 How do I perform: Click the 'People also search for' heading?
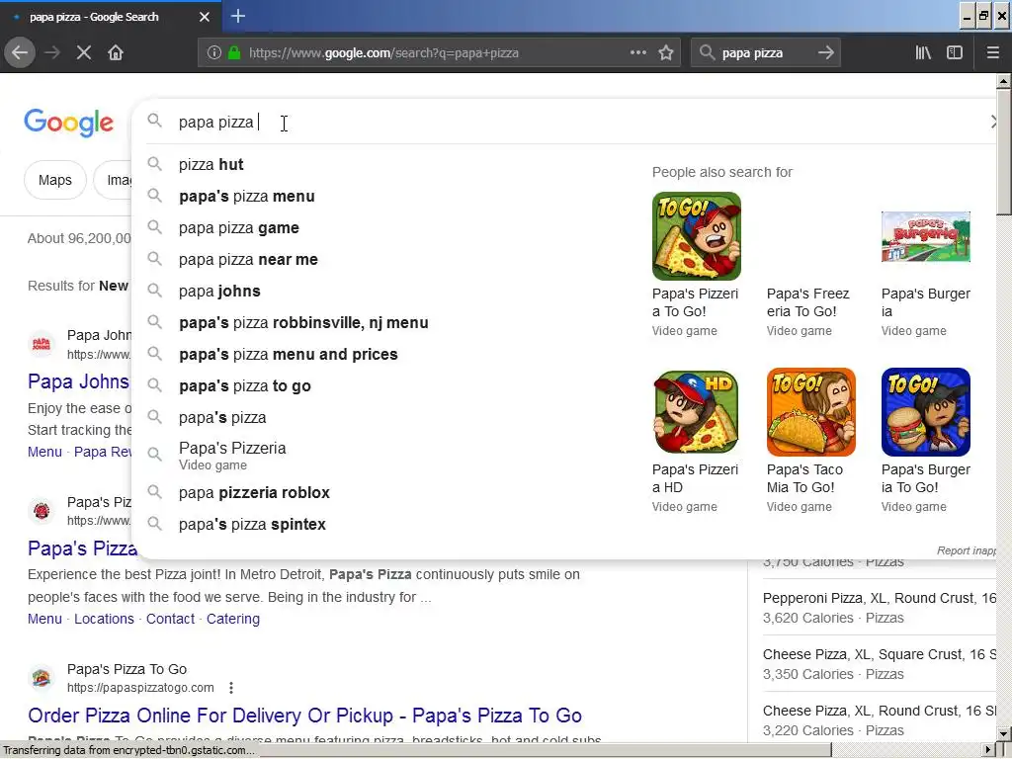pyautogui.click(x=722, y=172)
